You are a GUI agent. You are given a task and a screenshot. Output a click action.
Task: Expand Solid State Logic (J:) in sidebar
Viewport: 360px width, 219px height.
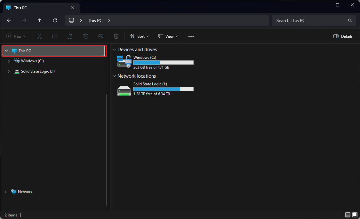9,71
